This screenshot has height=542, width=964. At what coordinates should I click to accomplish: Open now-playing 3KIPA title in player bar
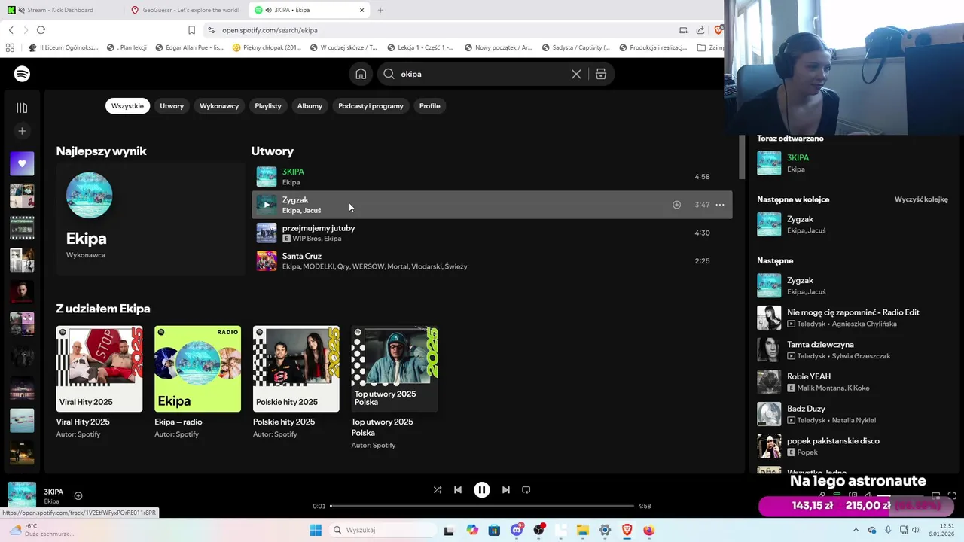53,492
